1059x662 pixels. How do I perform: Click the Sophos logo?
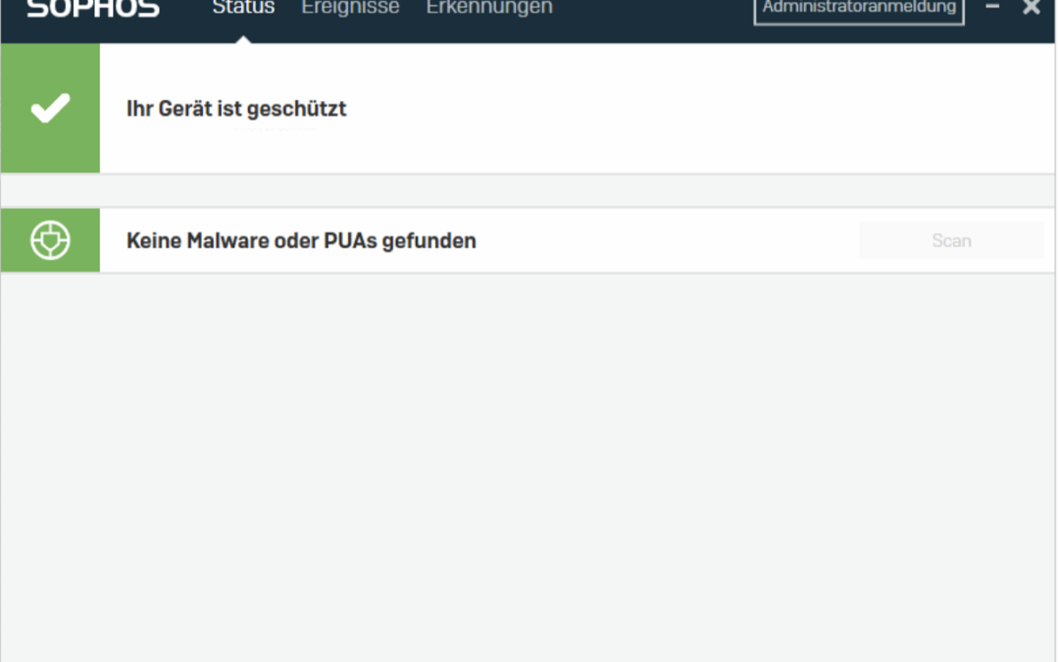pyautogui.click(x=92, y=8)
